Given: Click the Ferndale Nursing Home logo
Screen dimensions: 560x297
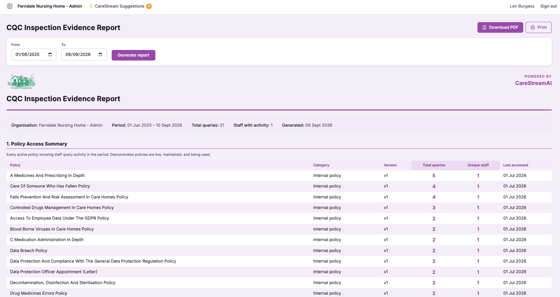Looking at the screenshot, I should coord(21,81).
